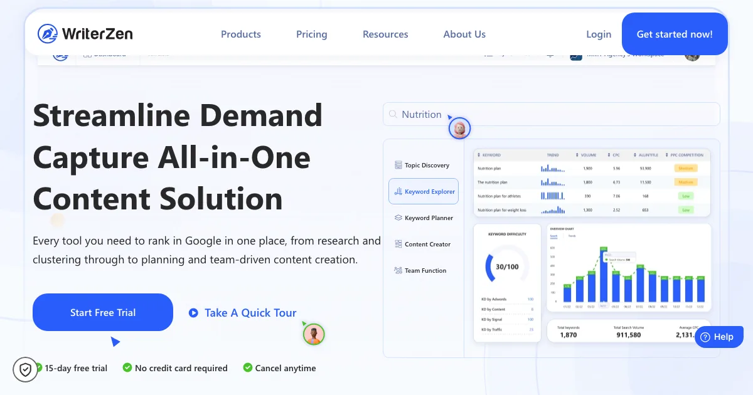Select the Topic Discovery icon
Image resolution: width=753 pixels, height=395 pixels.
click(398, 166)
